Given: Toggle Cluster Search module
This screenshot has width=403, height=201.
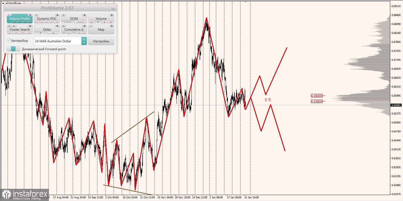Looking at the screenshot, I should point(20,30).
